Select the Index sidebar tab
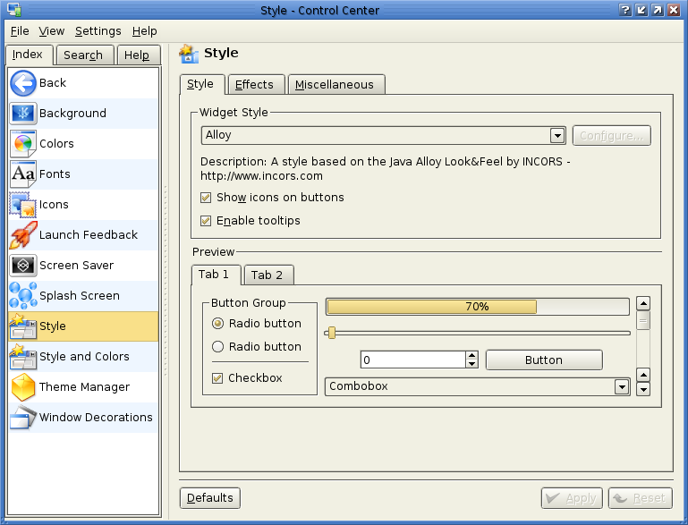The height and width of the screenshot is (525, 688). (x=28, y=55)
